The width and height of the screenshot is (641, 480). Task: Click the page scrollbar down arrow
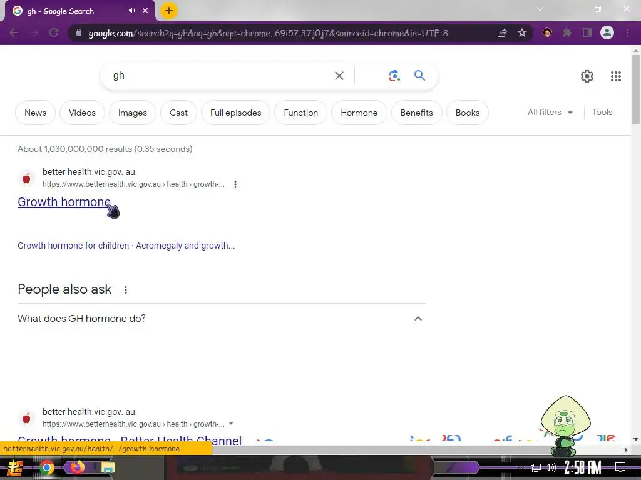[636, 439]
